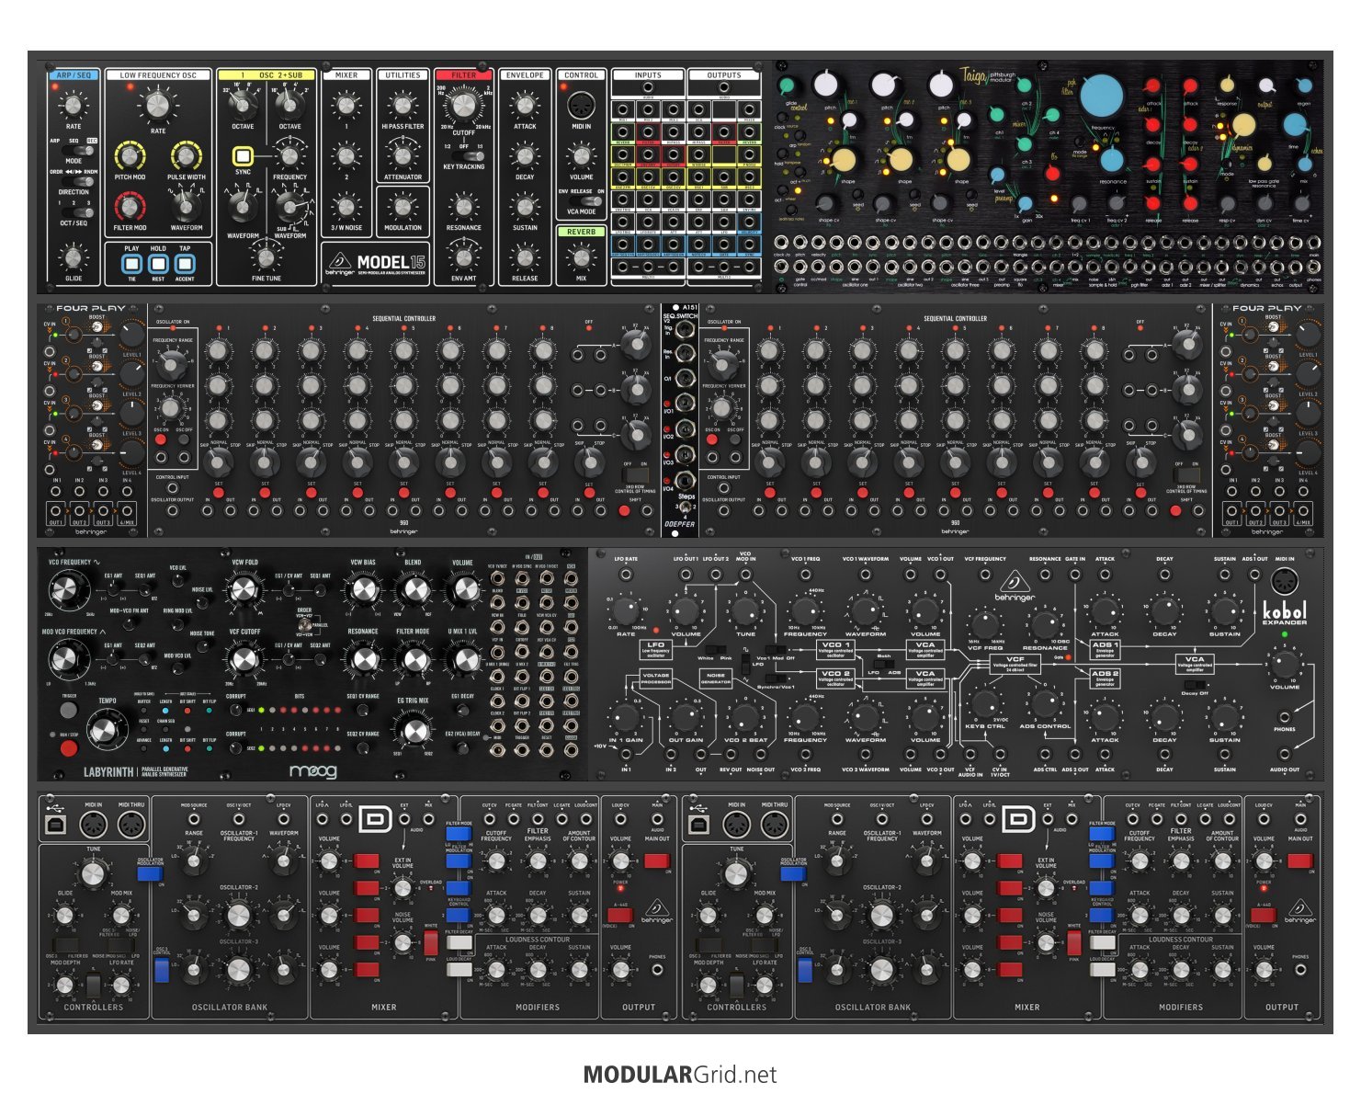Click the ARP / SEQ section header on Model 15
The width and height of the screenshot is (1361, 1094).
tap(74, 75)
